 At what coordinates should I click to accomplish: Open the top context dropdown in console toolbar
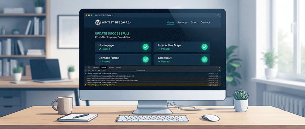pos(93,70)
